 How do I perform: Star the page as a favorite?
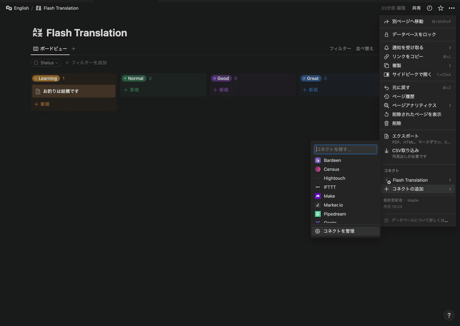pos(440,8)
